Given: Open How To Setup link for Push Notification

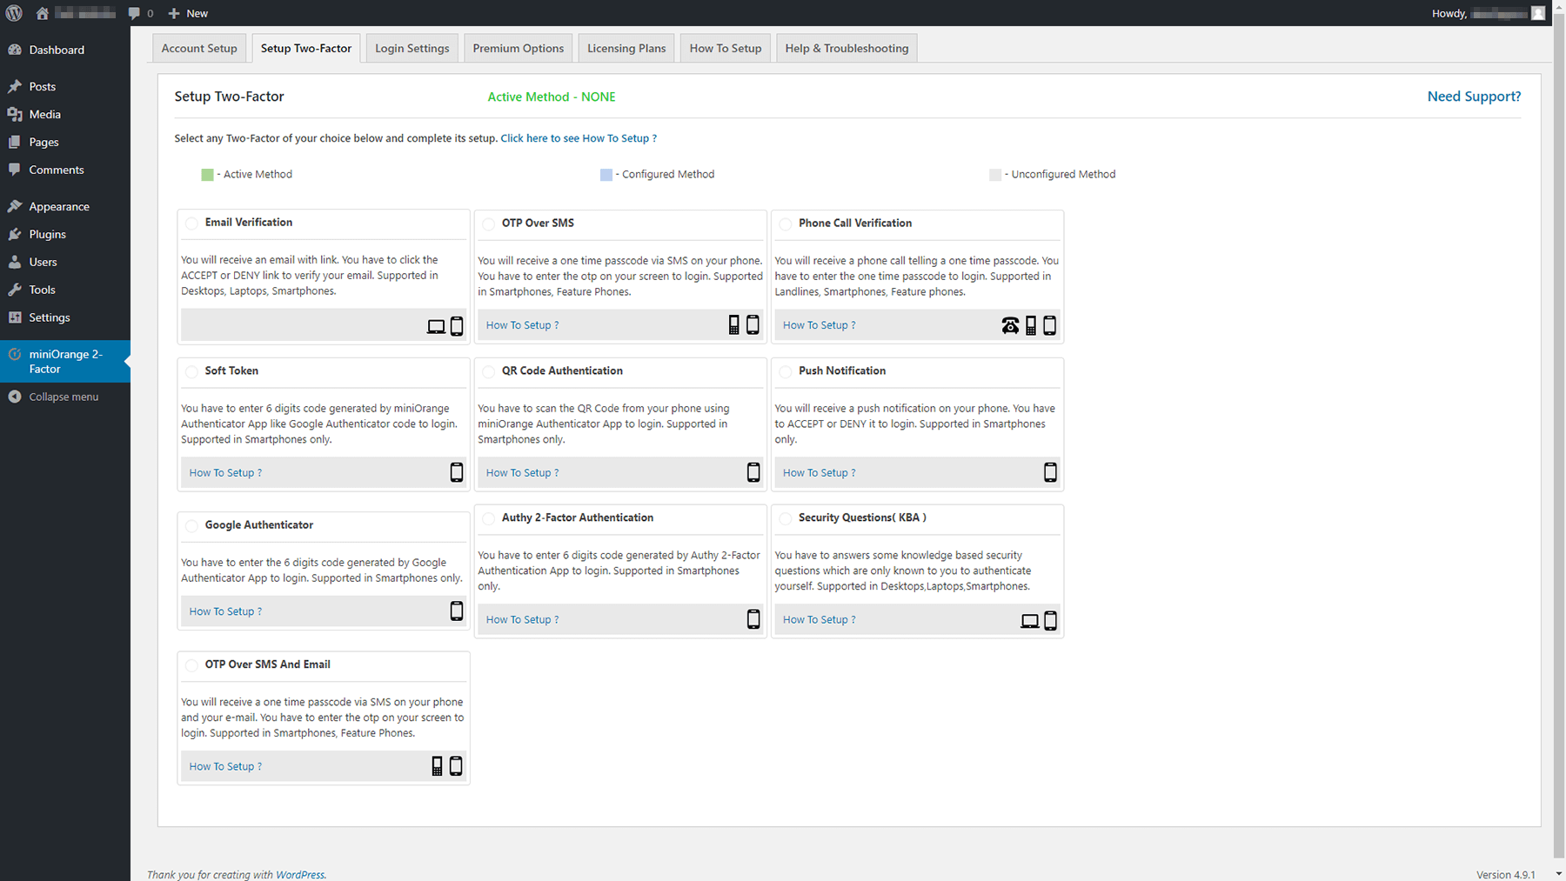Looking at the screenshot, I should tap(819, 473).
